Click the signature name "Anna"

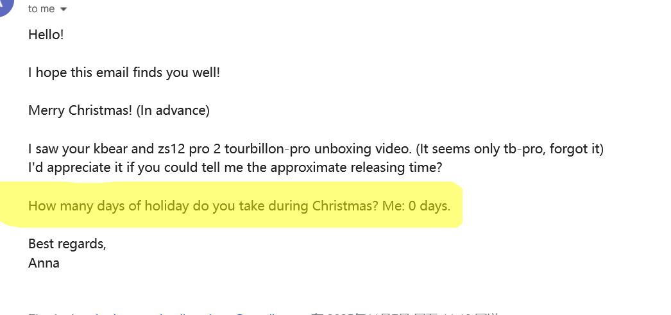[x=44, y=262]
